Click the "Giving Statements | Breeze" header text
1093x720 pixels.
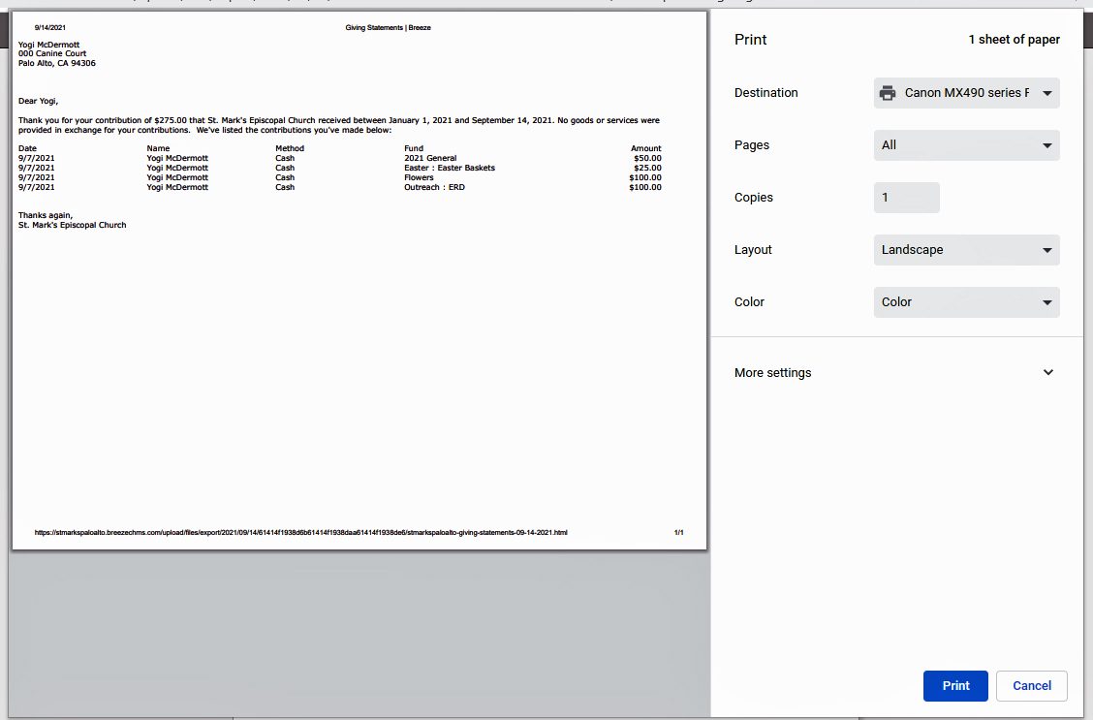coord(389,28)
